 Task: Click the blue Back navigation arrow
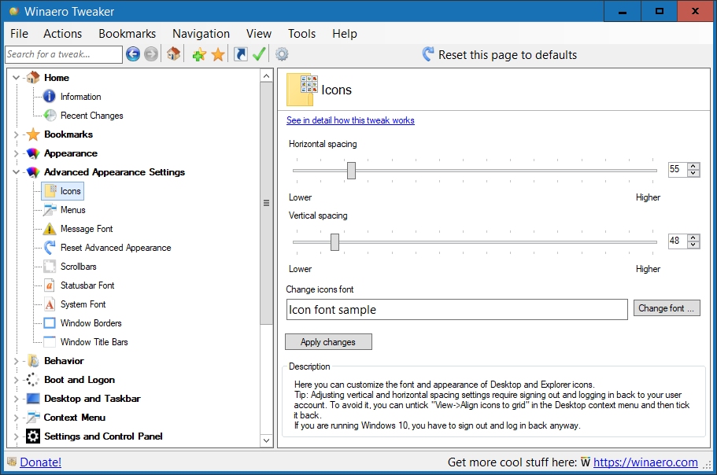(x=133, y=54)
